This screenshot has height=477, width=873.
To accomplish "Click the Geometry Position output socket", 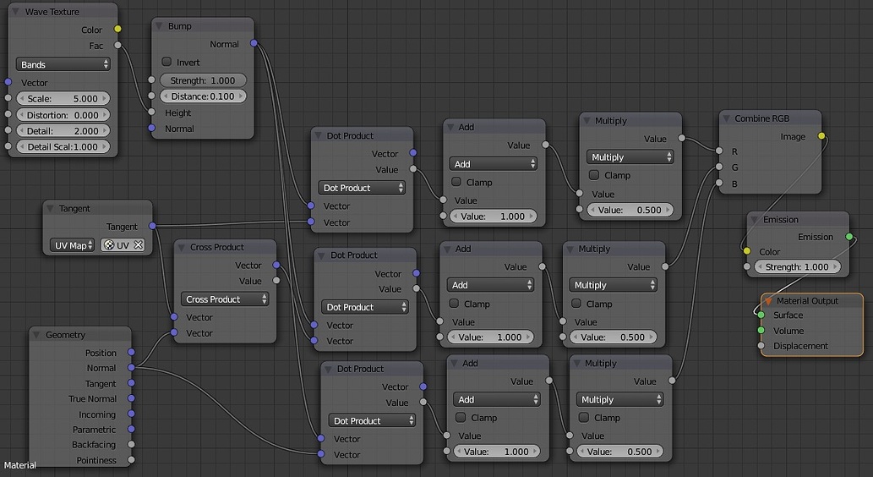I will 131,352.
